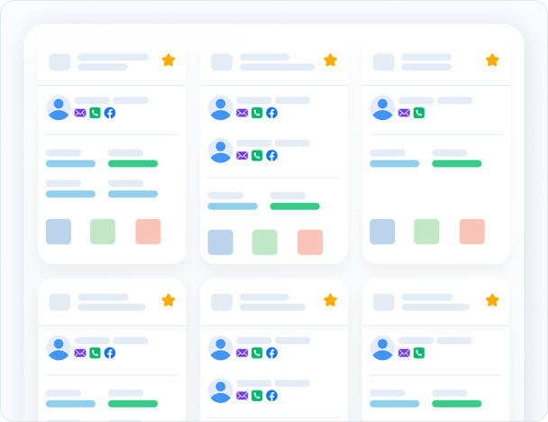Click the email icon in the top-left card
This screenshot has height=422, width=548.
click(x=80, y=113)
